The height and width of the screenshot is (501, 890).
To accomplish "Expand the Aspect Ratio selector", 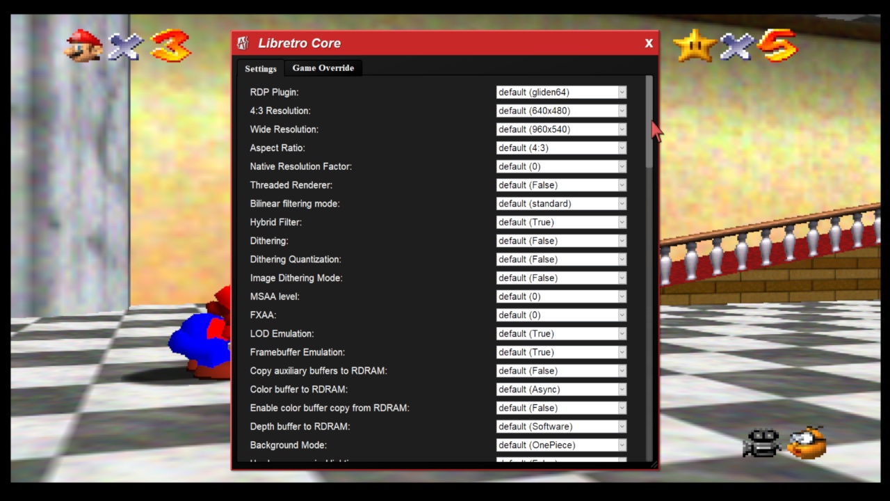I will (x=560, y=148).
